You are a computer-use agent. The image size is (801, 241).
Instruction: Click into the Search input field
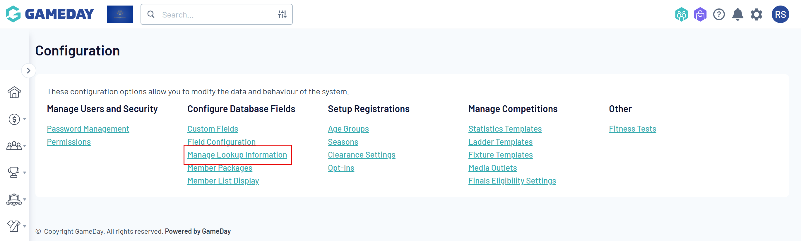tap(215, 15)
